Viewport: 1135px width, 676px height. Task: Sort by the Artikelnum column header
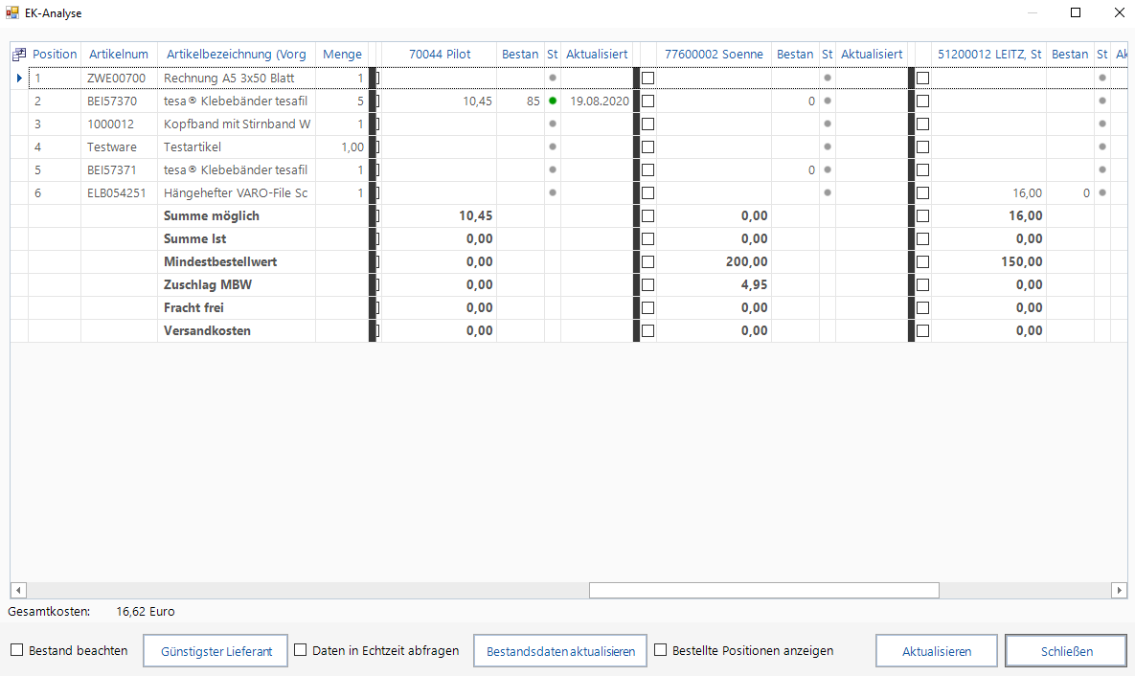point(119,55)
